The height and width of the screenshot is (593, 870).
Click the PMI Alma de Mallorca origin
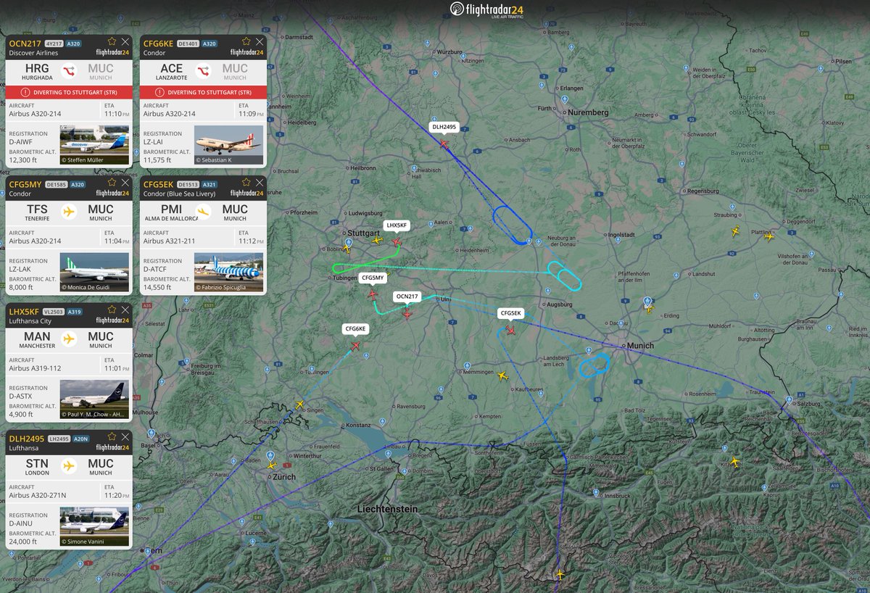click(172, 212)
